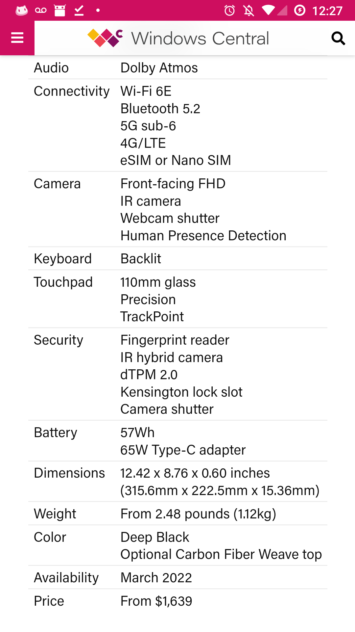
Task: Tap the search magnifier icon
Action: pos(338,38)
